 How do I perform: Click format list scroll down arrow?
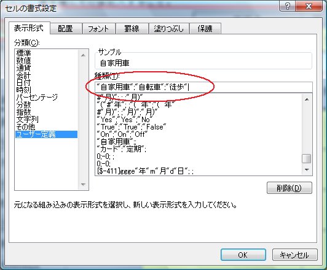(x=307, y=169)
